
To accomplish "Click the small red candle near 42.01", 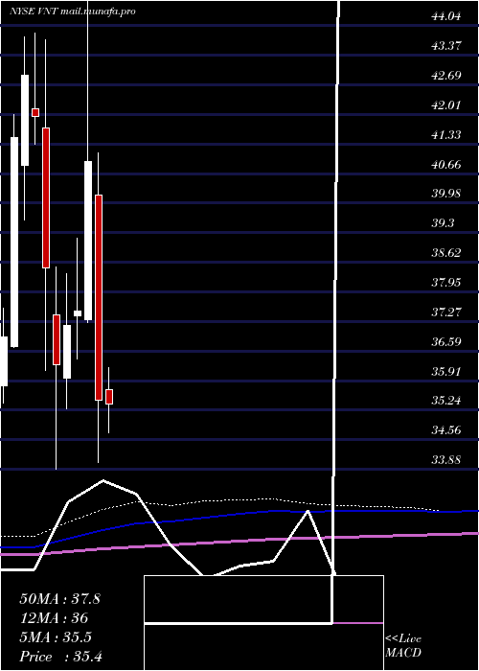I will 35,112.
